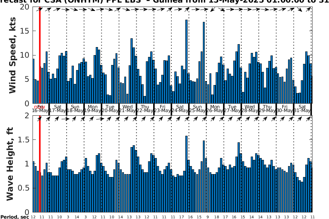The width and height of the screenshot is (329, 219).
Task: Click the wave height tick value '0.5'
Action: pos(23,188)
